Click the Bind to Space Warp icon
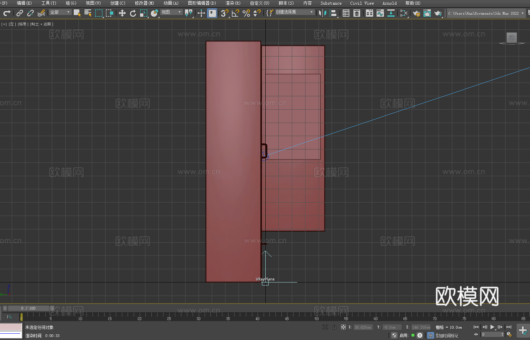This screenshot has width=530, height=340. [41, 13]
